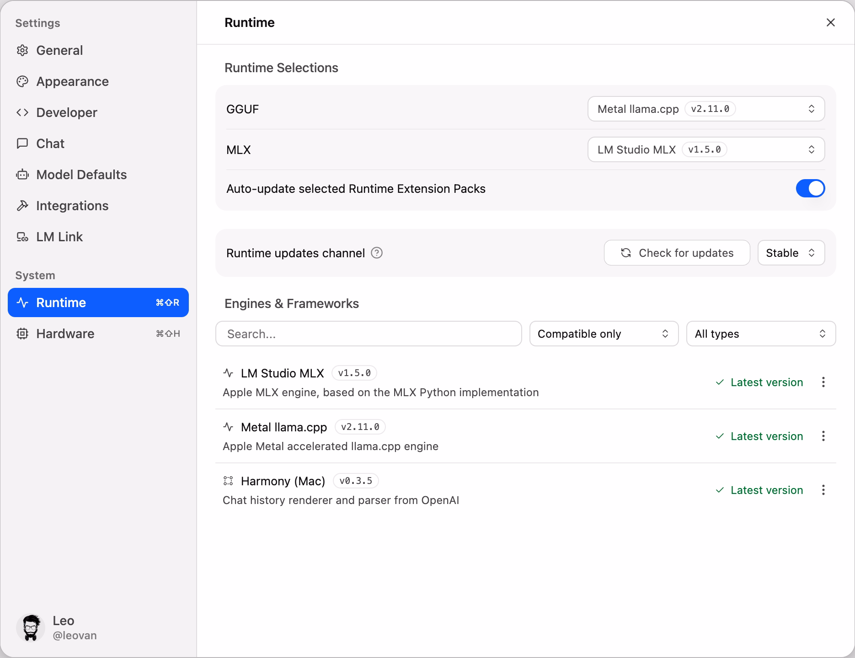Go to Developer settings section
Screen dimensions: 855x658
point(66,112)
